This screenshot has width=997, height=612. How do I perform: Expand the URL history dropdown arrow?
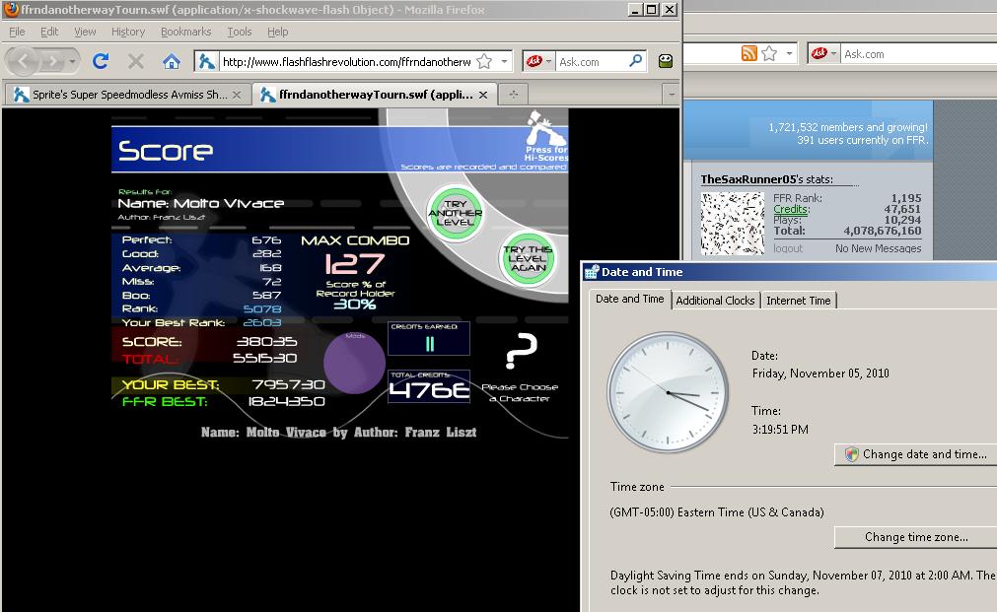tap(504, 62)
